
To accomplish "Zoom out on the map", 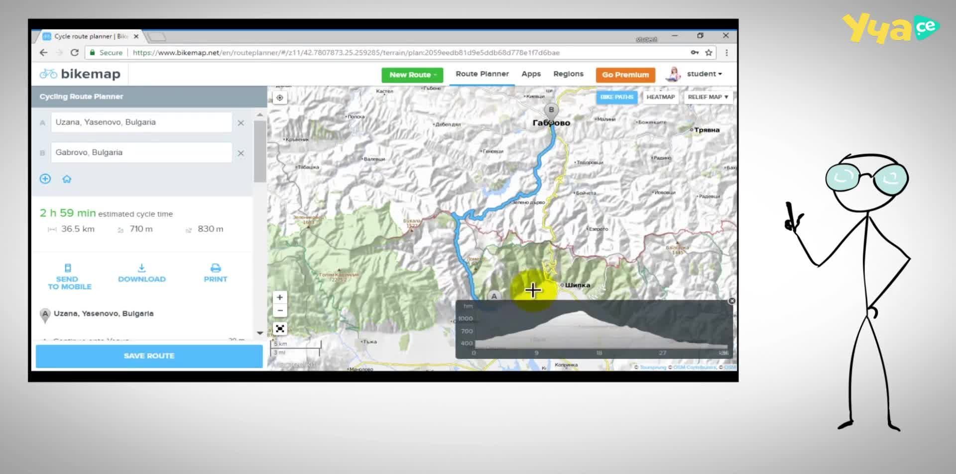I will (280, 310).
